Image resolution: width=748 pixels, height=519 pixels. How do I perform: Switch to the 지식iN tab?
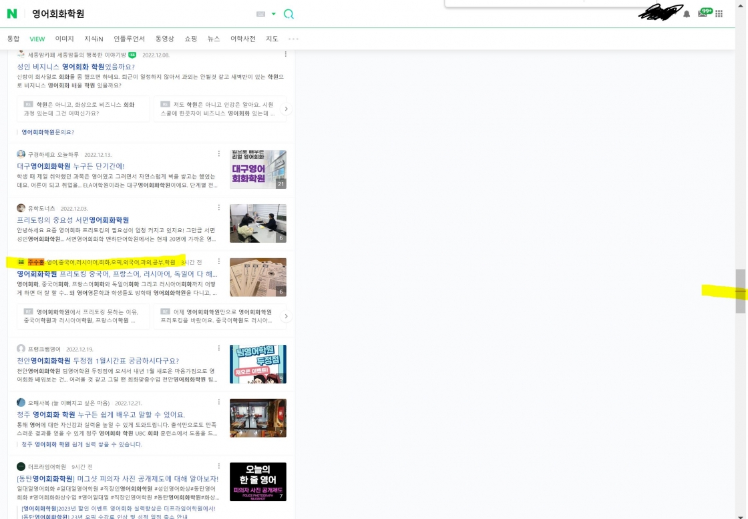[x=93, y=39]
